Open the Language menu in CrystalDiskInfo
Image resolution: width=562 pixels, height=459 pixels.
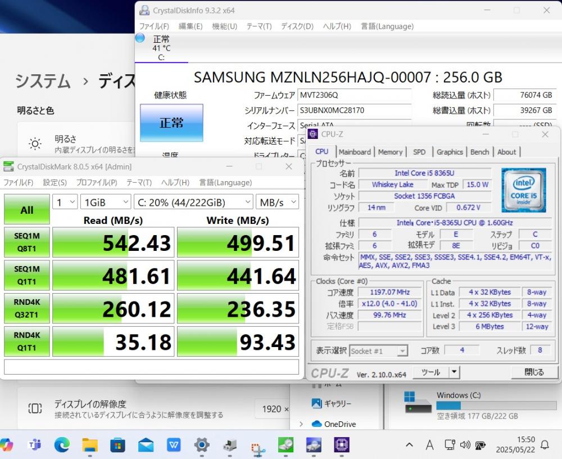387,26
